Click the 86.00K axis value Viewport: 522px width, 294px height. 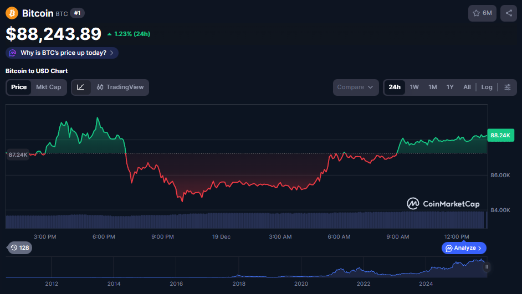500,176
